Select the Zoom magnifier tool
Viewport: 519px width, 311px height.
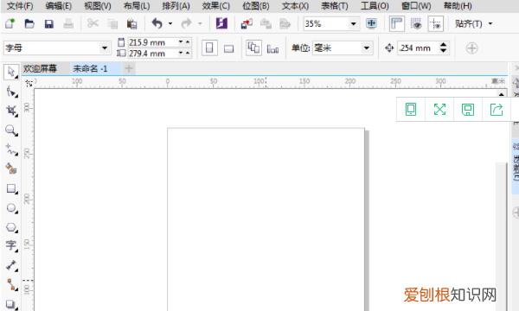click(11, 130)
